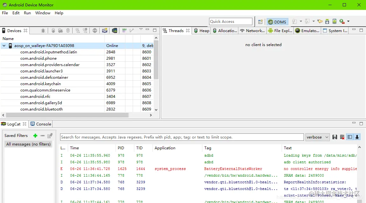Click the Cause GC trash can icon
The width and height of the screenshot is (366, 203).
(x=68, y=30)
